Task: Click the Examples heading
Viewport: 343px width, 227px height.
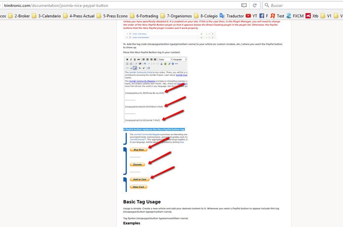Action: pos(132,223)
